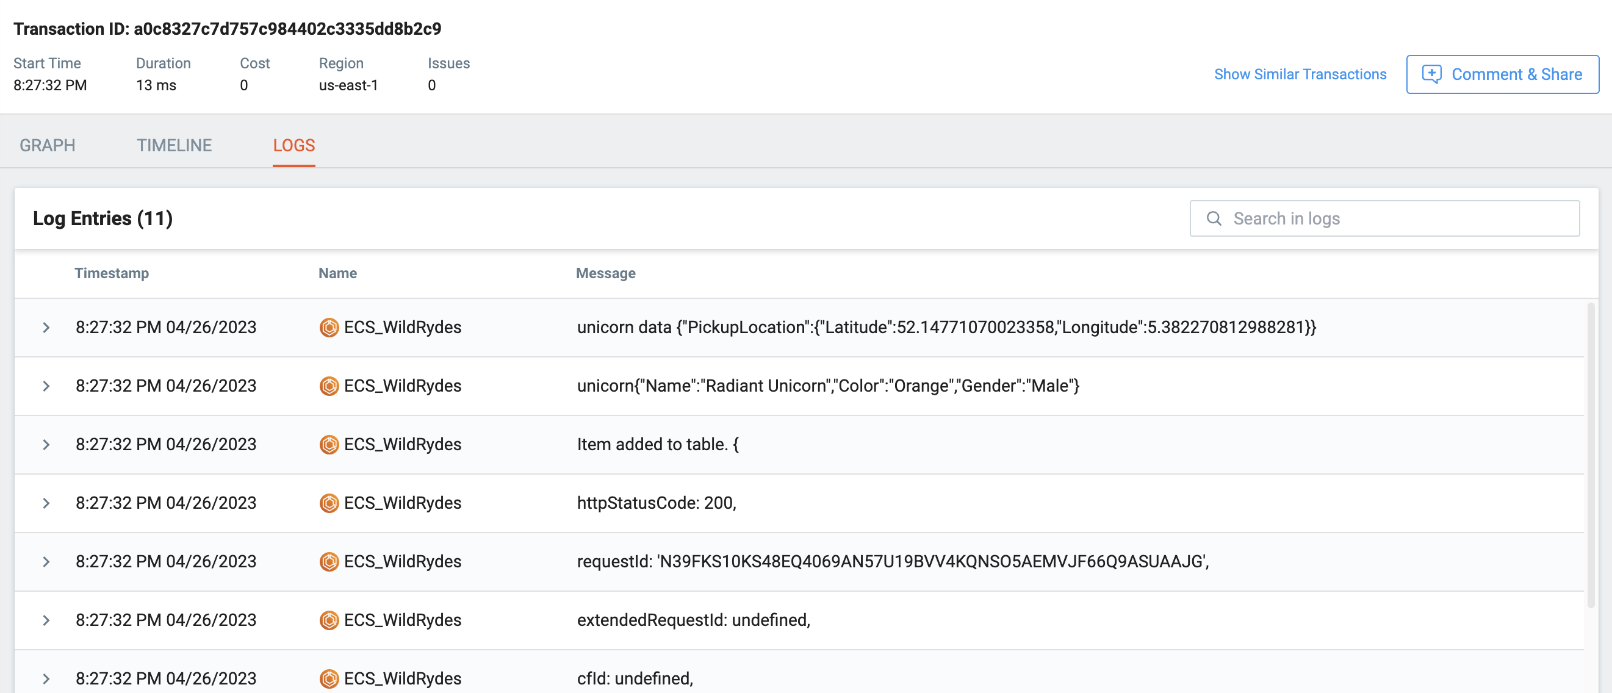Expand the unicorn data log entry

[46, 327]
